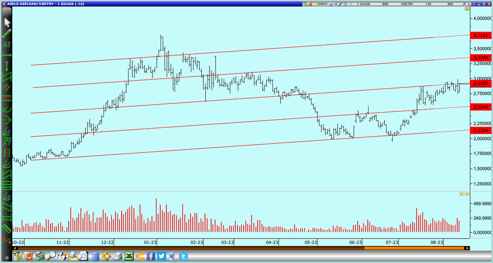
Task: Click the 2,9157 red price label
Action: click(x=481, y=83)
